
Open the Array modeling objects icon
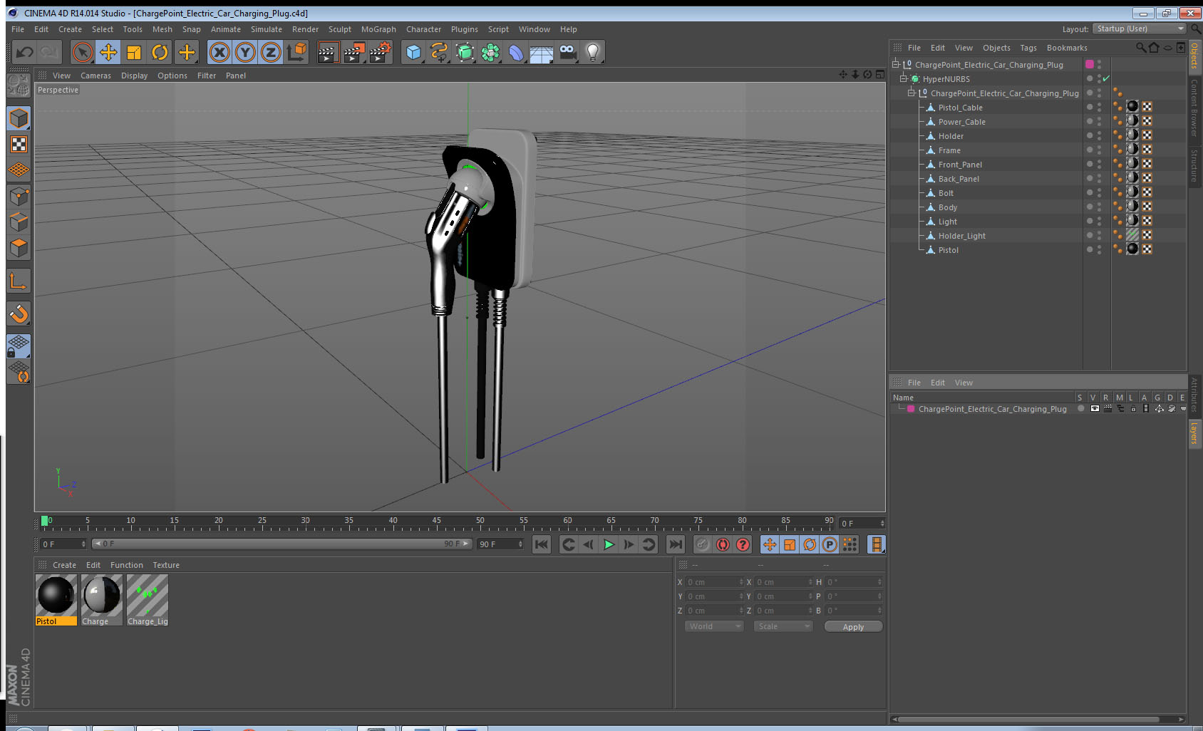(x=490, y=52)
